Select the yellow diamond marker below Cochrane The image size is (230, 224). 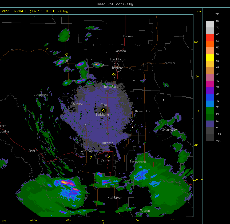click(91, 157)
